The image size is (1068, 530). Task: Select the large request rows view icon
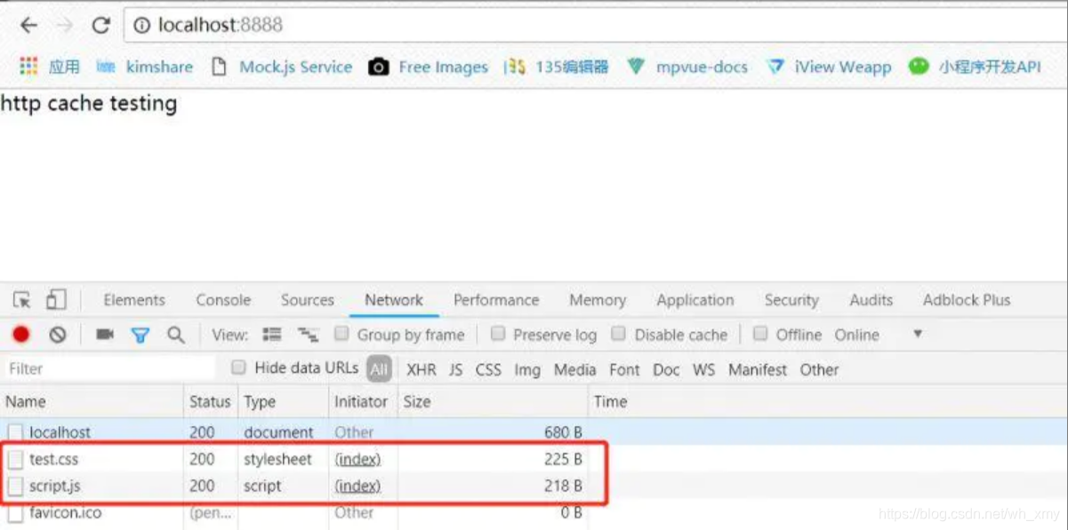click(x=272, y=335)
